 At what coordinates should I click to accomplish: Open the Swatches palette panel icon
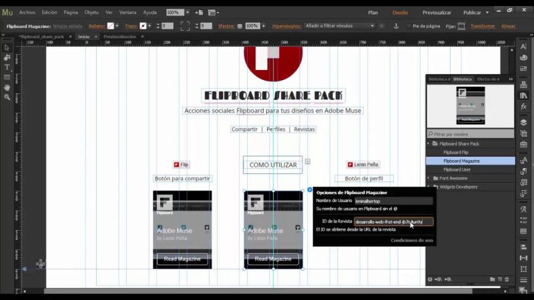(523, 57)
